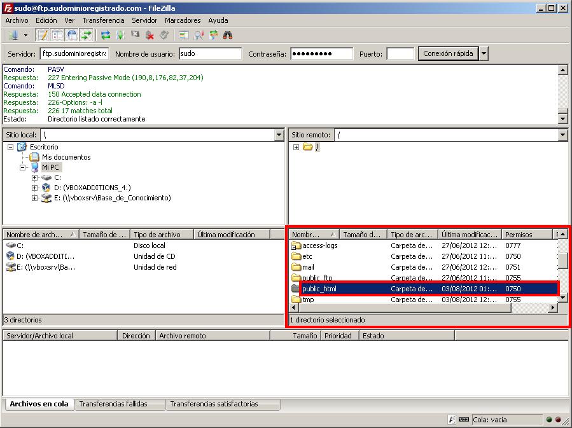Click the Conexión rápida button
The height and width of the screenshot is (428, 572).
tap(448, 53)
